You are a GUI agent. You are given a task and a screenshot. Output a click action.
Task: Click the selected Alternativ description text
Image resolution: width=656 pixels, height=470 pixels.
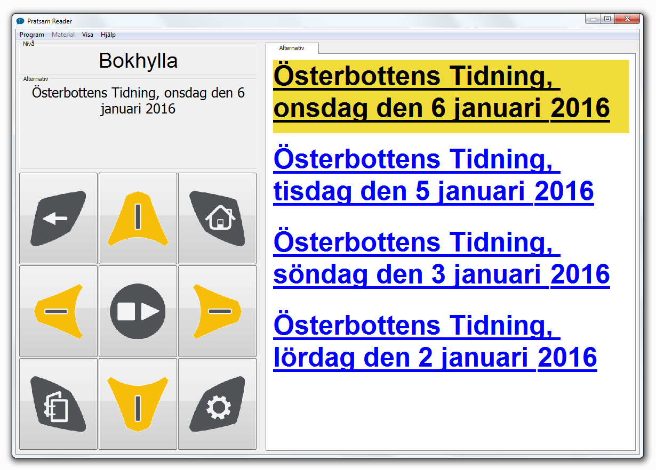tap(137, 100)
